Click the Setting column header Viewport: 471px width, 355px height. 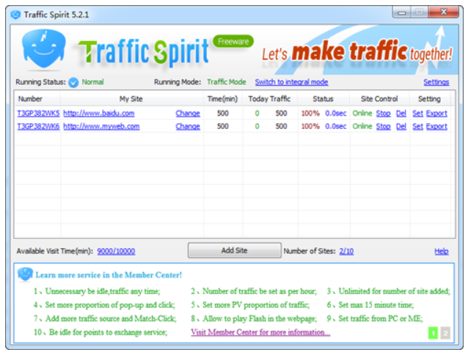429,99
